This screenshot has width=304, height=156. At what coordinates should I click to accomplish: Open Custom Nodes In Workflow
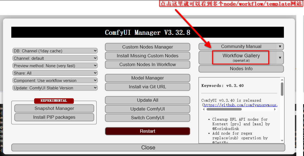pyautogui.click(x=147, y=64)
